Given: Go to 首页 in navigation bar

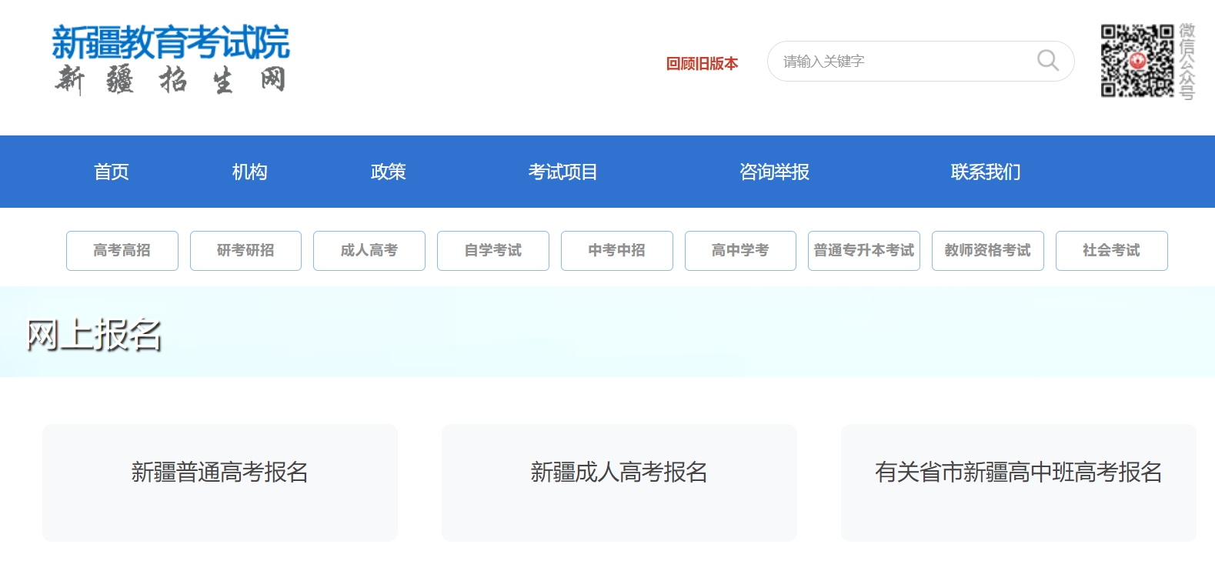Looking at the screenshot, I should tap(112, 172).
